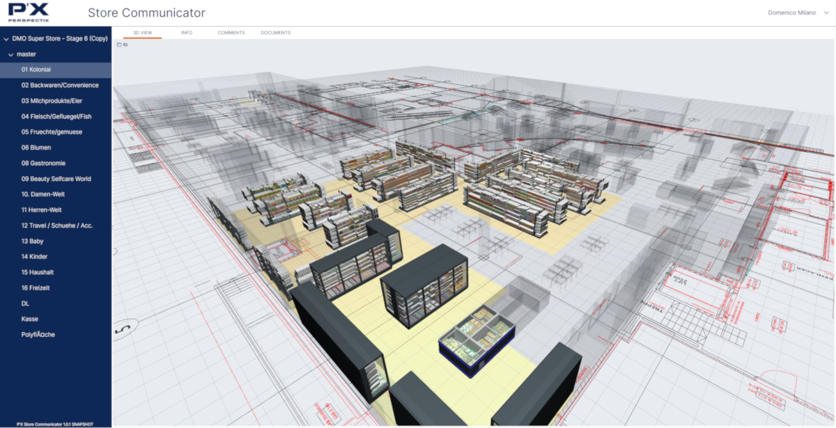The height and width of the screenshot is (428, 836).
Task: Click the Store Communicator title
Action: point(146,13)
